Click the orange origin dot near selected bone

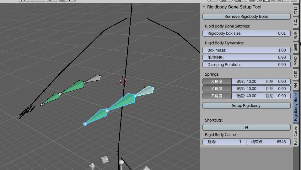pos(144,87)
